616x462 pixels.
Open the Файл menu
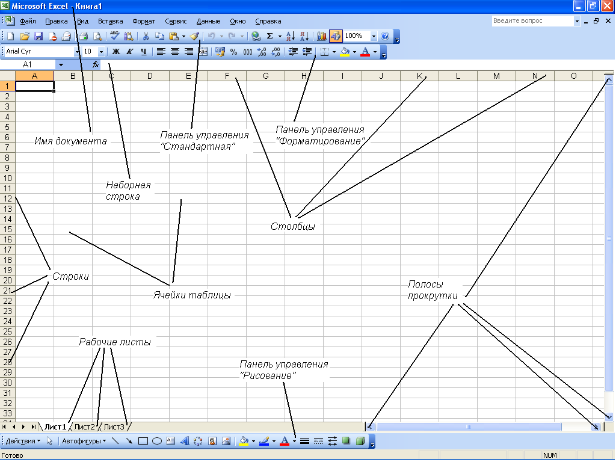click(x=28, y=21)
